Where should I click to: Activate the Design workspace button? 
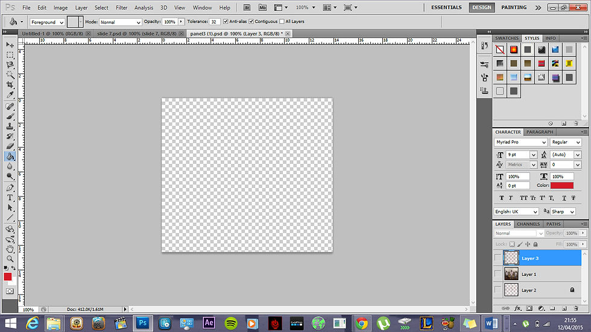pyautogui.click(x=482, y=7)
